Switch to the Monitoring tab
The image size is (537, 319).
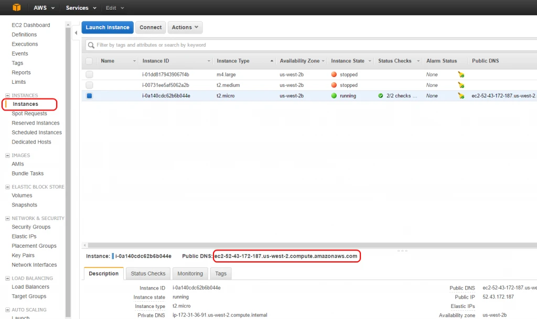point(190,273)
